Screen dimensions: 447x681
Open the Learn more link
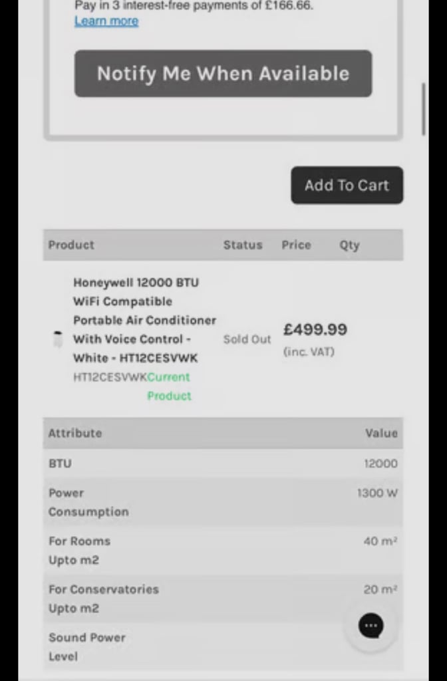[x=106, y=21]
